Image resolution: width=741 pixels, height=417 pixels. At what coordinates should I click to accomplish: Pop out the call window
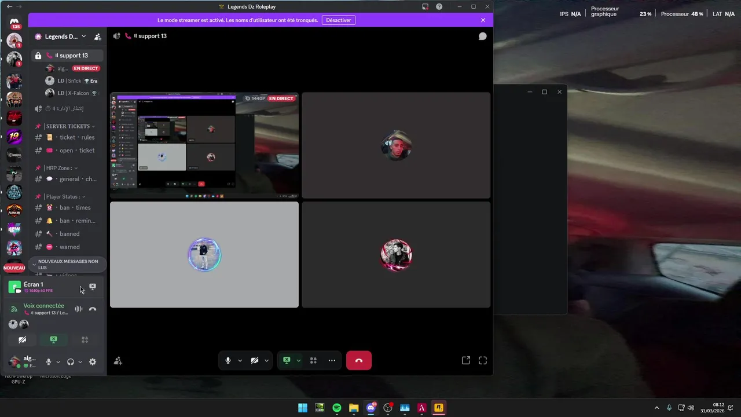pos(466,360)
